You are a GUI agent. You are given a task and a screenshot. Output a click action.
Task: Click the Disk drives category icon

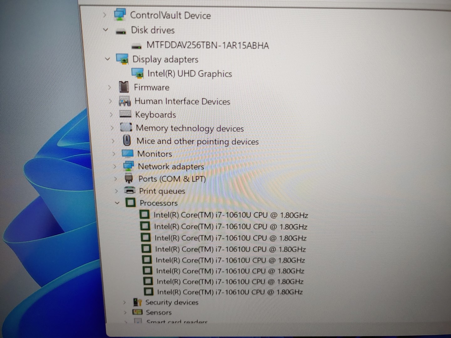tap(121, 32)
